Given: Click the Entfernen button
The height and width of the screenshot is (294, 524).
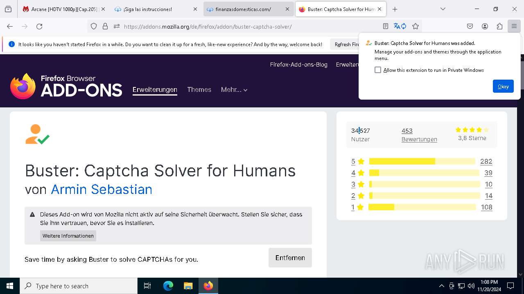Looking at the screenshot, I should click(290, 258).
